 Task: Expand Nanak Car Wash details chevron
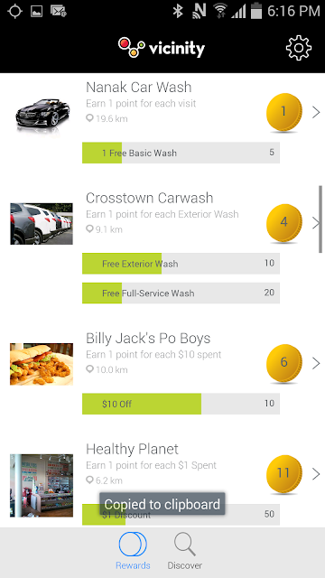[316, 112]
